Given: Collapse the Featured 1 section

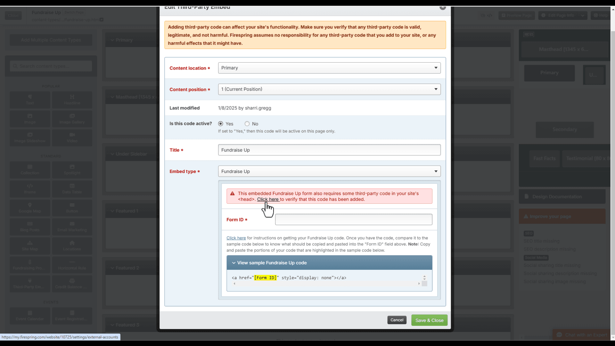Looking at the screenshot, I should click(x=112, y=211).
